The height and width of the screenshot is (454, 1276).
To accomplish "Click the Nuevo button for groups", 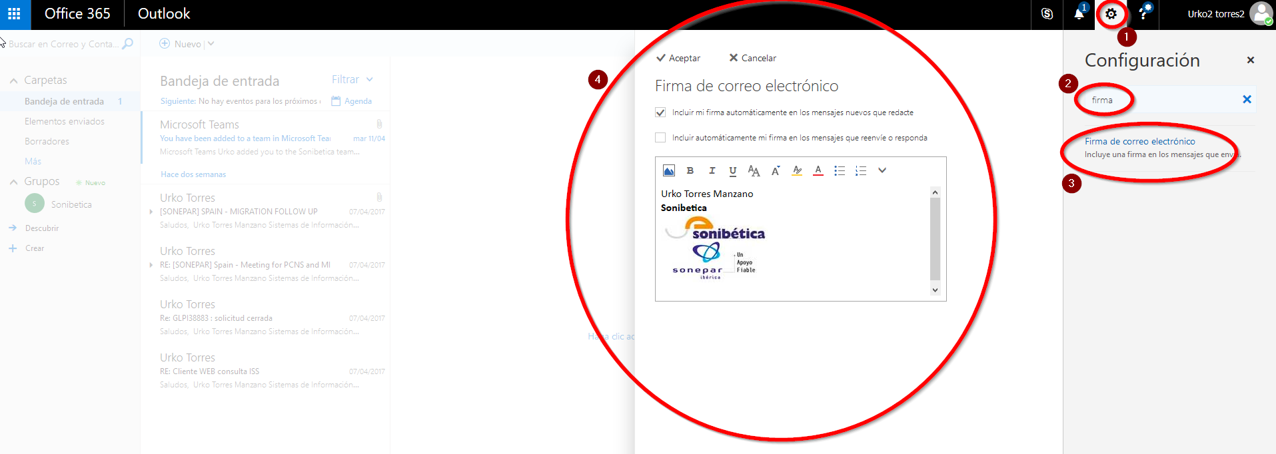I will (x=91, y=182).
